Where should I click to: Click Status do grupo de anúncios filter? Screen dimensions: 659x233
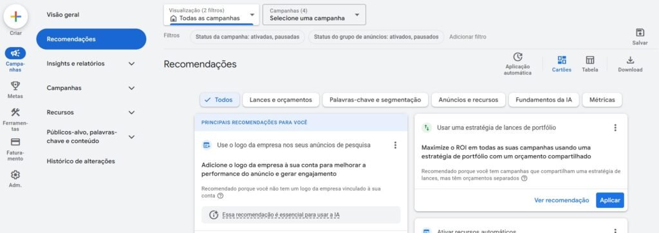[376, 37]
